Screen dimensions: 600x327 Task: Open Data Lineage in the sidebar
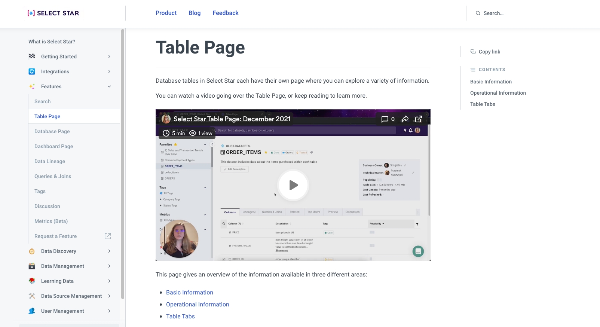tap(50, 161)
